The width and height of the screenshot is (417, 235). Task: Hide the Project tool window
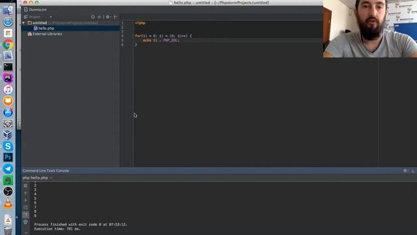pyautogui.click(x=115, y=17)
